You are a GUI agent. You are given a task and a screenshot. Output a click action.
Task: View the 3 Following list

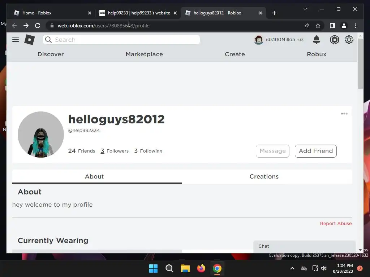[149, 151]
